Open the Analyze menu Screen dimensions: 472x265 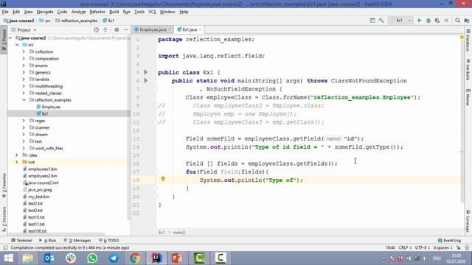pos(79,12)
